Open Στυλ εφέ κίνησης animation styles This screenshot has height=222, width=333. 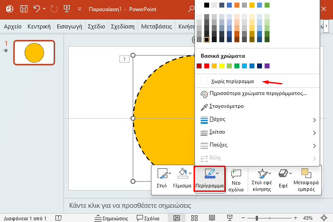point(262,180)
